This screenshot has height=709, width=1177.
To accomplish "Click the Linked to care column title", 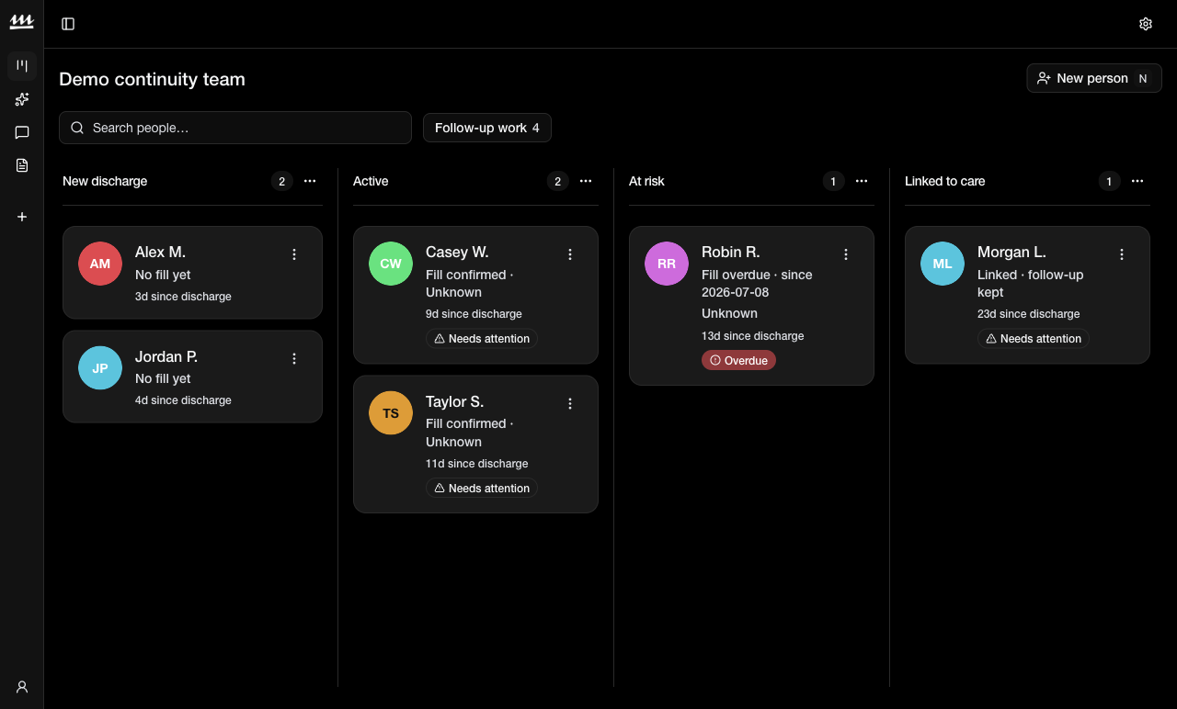I will coord(945,181).
